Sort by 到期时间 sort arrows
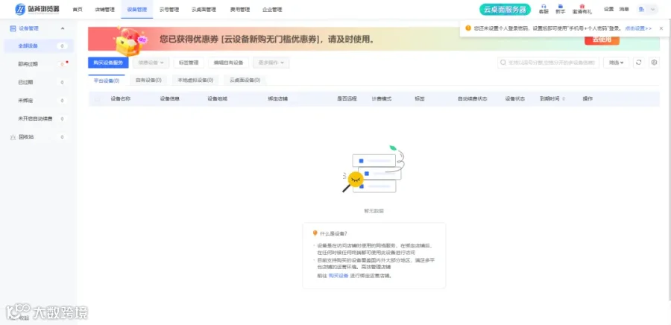671x325 pixels. coord(564,99)
